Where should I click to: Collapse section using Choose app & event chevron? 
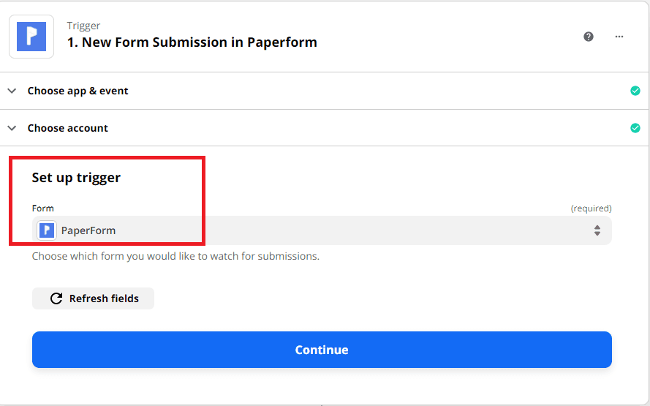click(x=12, y=91)
